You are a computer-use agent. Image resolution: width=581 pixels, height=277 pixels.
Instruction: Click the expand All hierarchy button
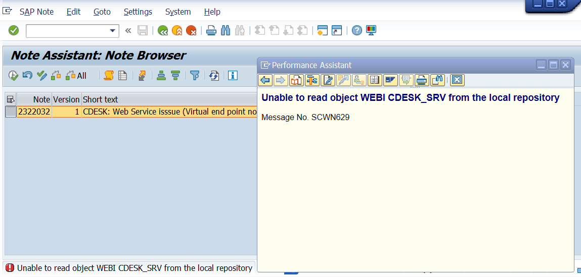click(x=76, y=76)
